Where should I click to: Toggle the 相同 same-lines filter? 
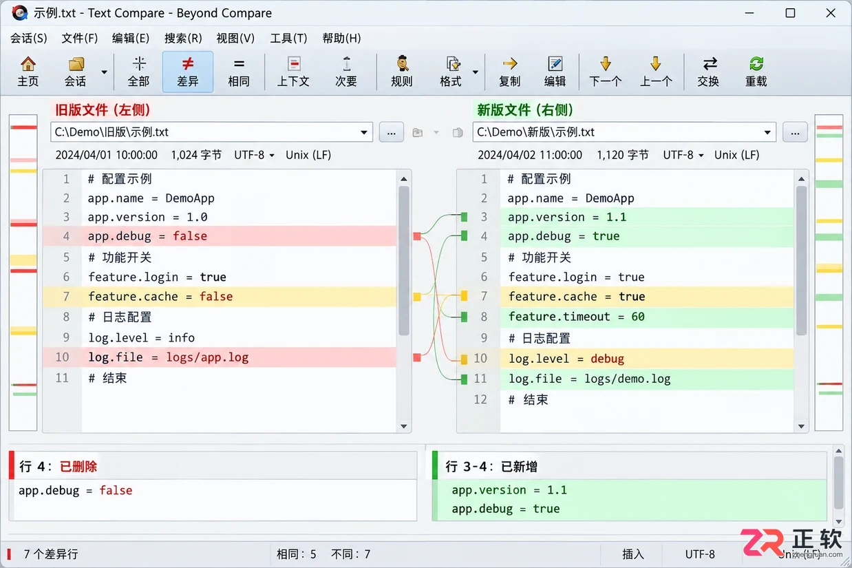(x=239, y=72)
